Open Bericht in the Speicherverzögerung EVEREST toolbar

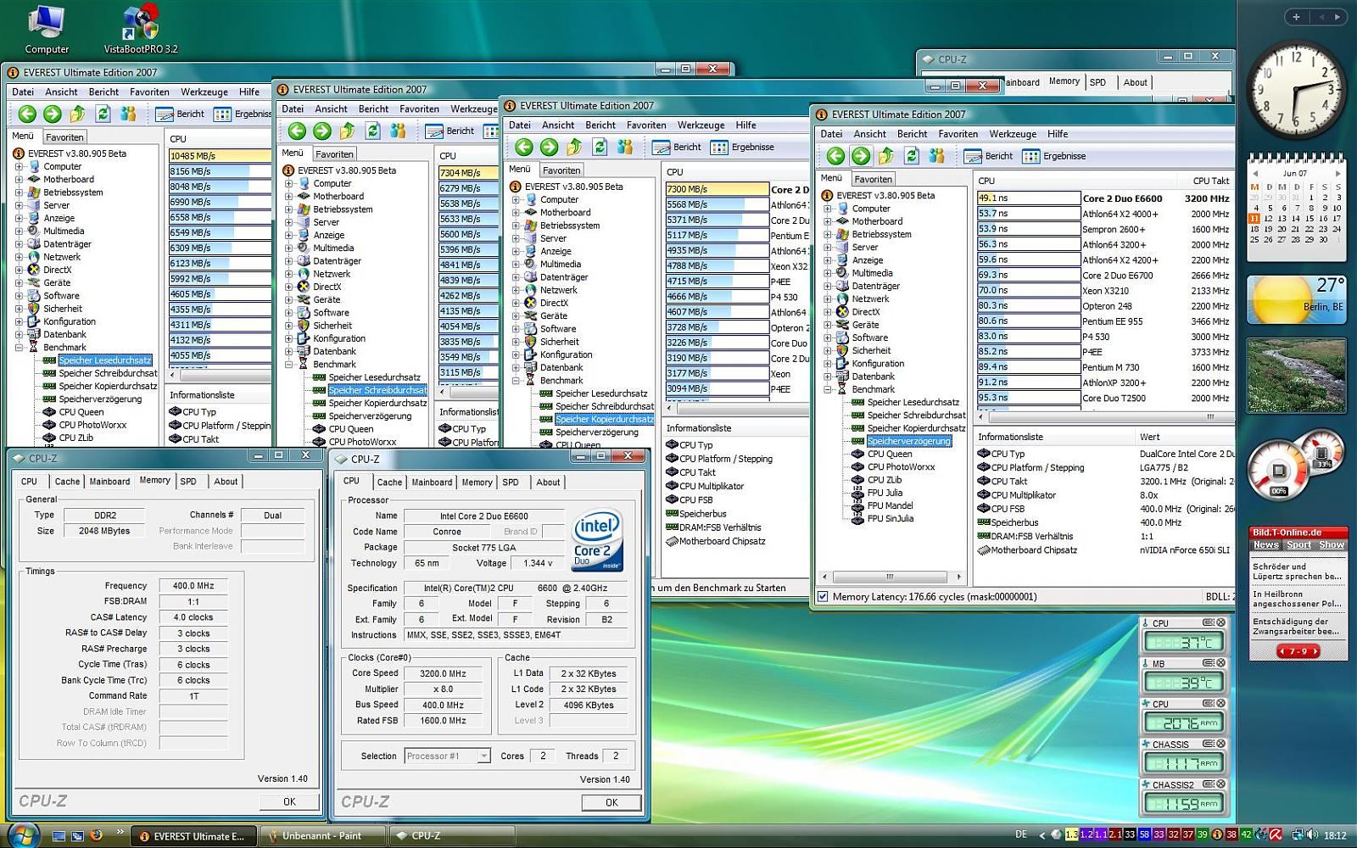coord(988,156)
